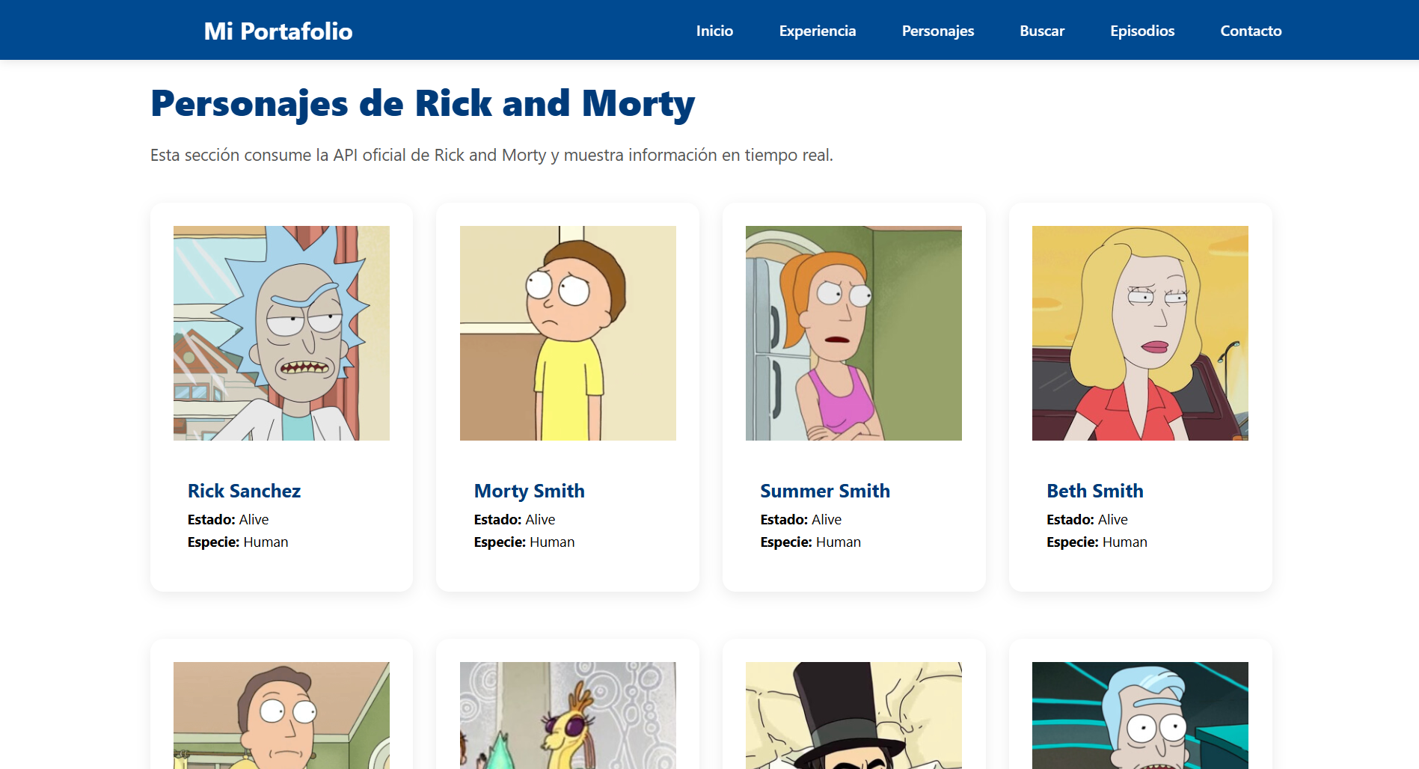Viewport: 1419px width, 769px height.
Task: Click the Summer Smith name heading
Action: (x=825, y=491)
